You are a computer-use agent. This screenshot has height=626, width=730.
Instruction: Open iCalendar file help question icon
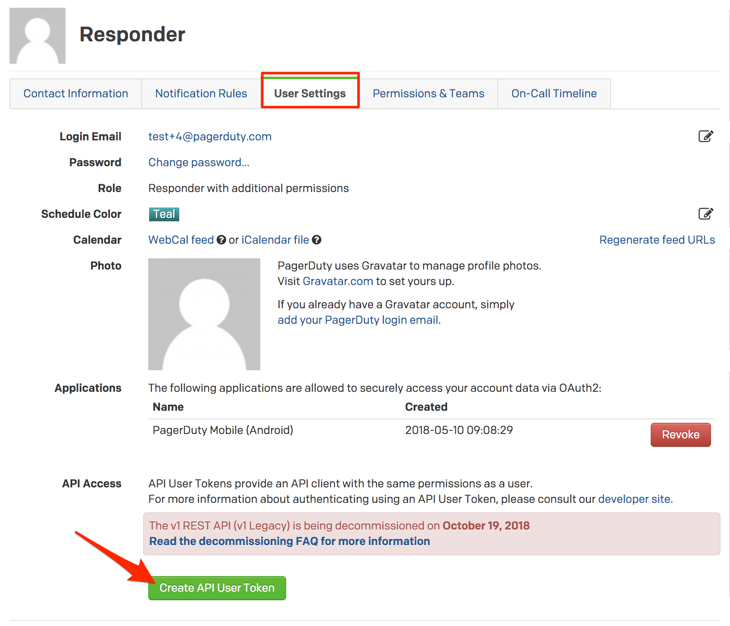pos(316,240)
